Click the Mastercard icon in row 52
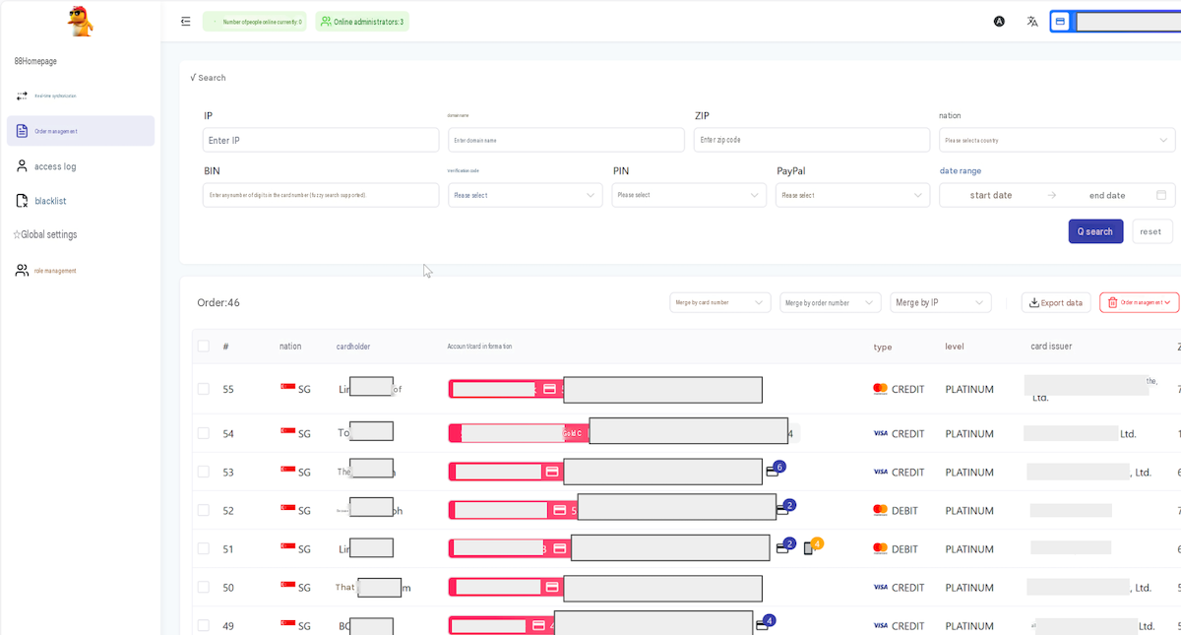 point(880,510)
